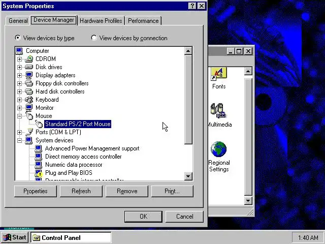Image resolution: width=325 pixels, height=244 pixels.
Task: Click the System devices category icon
Action: click(x=29, y=140)
